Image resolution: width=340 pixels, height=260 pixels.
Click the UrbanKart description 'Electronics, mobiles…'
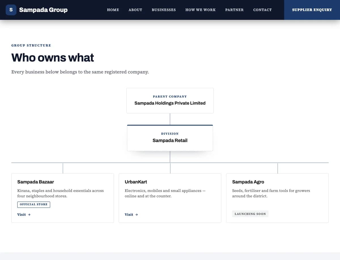point(165,193)
